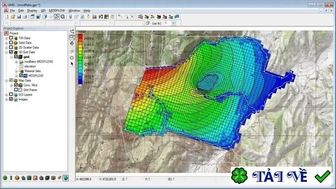Click the frame/zoom extents magnifier toolbar icon
The image size is (336, 189).
[63, 17]
